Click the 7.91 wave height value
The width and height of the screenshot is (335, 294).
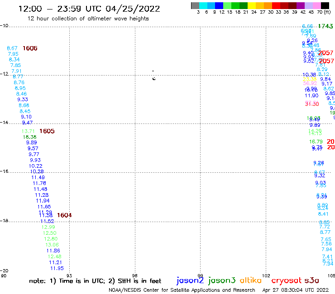click(16, 71)
